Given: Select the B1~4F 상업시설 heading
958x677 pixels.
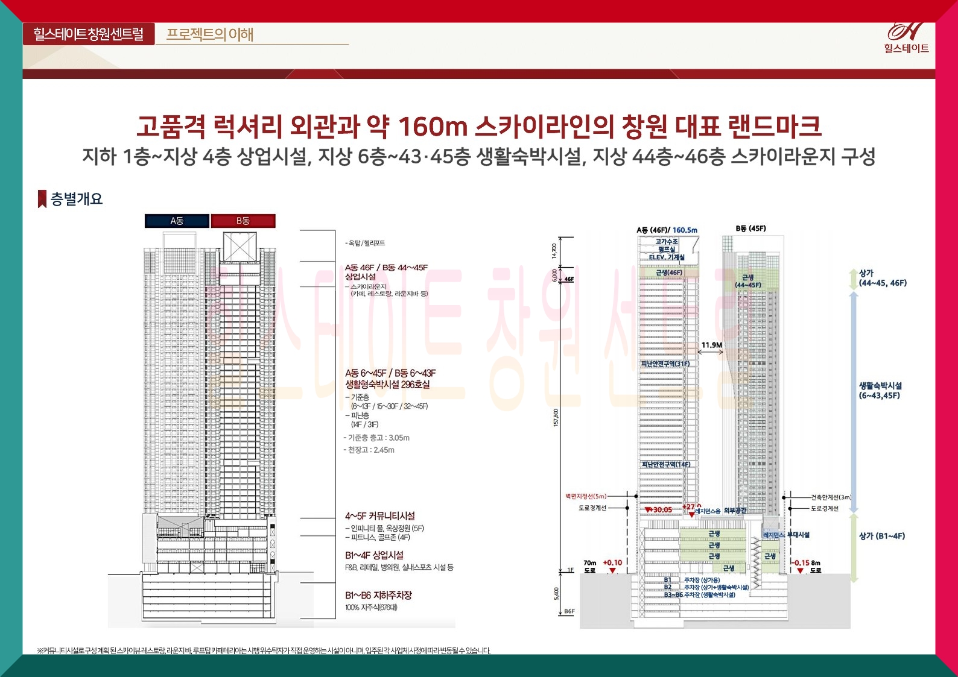Looking at the screenshot, I should coord(374,555).
